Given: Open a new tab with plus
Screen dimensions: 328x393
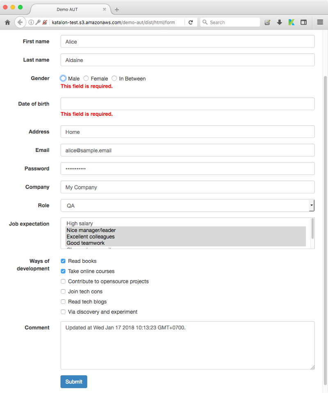Looking at the screenshot, I should click(117, 9).
